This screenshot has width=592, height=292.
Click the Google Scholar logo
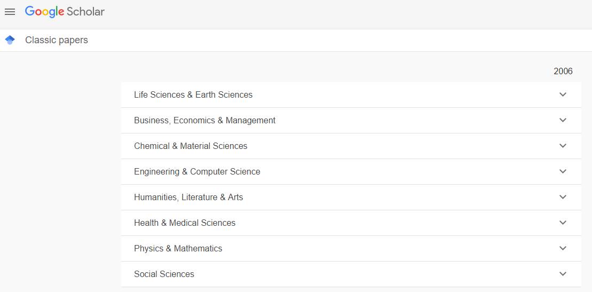coord(65,12)
